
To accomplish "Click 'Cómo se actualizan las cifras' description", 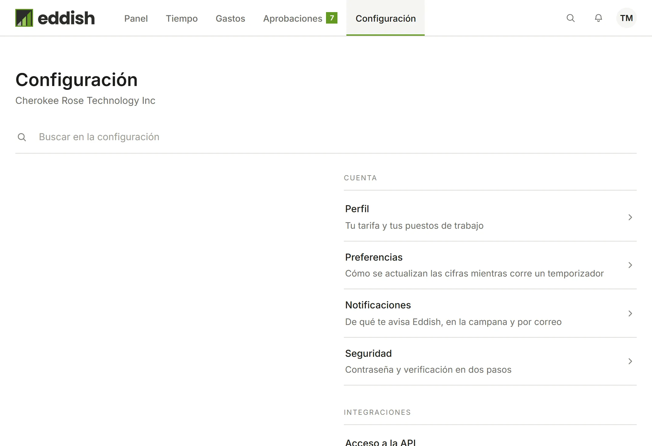I will coord(474,273).
